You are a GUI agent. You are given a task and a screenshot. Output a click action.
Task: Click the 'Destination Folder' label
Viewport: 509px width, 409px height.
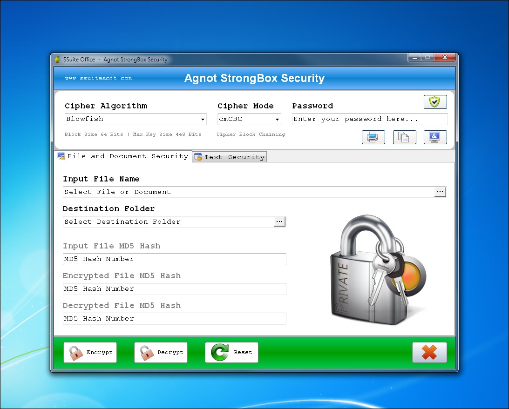point(109,208)
